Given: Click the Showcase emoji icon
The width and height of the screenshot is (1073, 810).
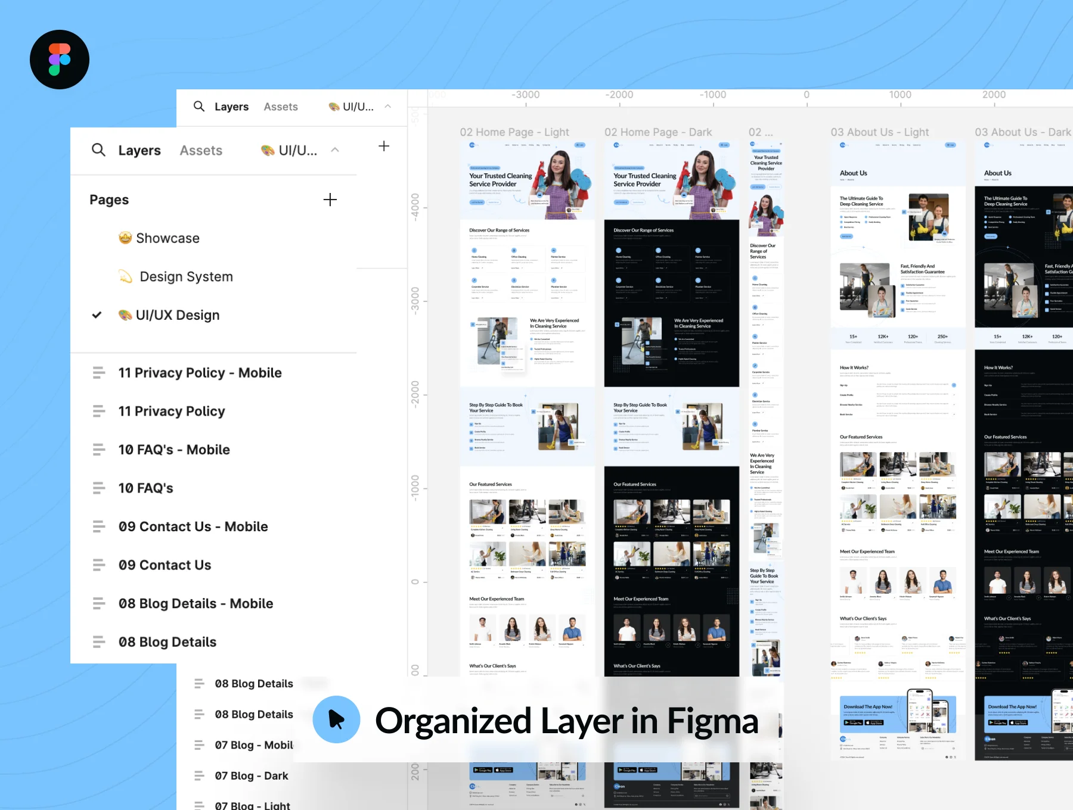Looking at the screenshot, I should (x=125, y=238).
